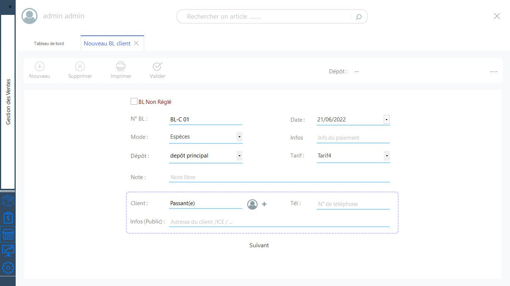Open the Mode payment dropdown

pyautogui.click(x=239, y=137)
